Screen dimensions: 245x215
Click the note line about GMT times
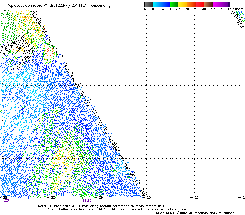[103, 206]
